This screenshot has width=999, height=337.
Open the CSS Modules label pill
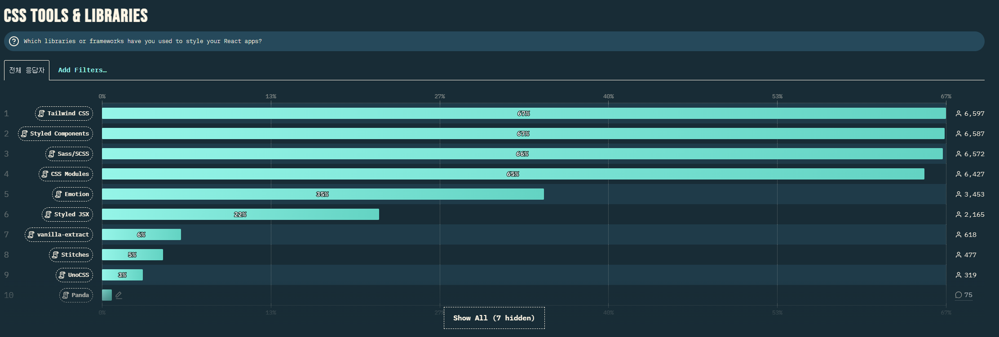[x=66, y=174]
